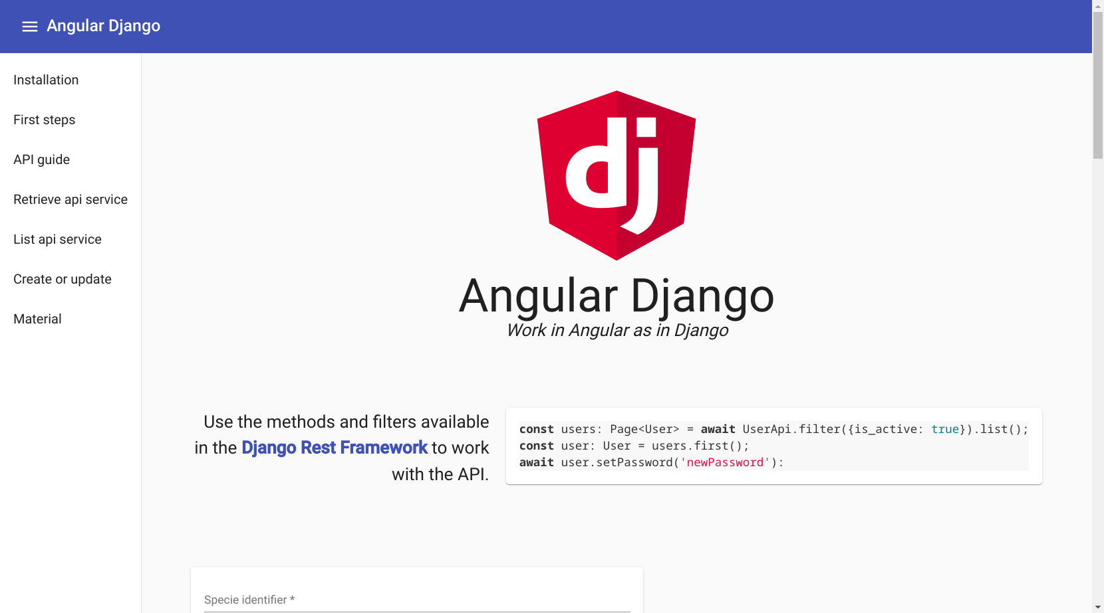The width and height of the screenshot is (1104, 613).
Task: Open the First steps section
Action: [x=44, y=120]
